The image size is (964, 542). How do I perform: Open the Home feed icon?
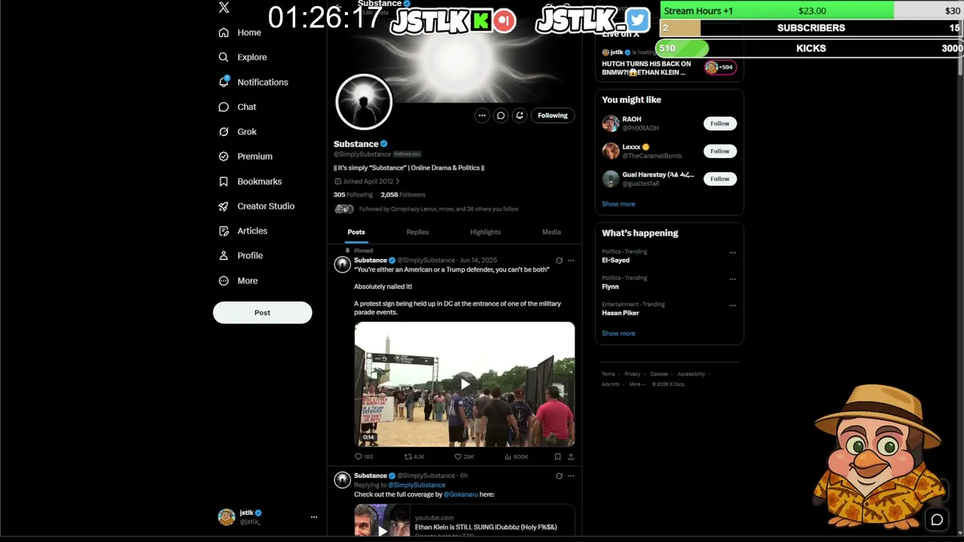tap(224, 32)
